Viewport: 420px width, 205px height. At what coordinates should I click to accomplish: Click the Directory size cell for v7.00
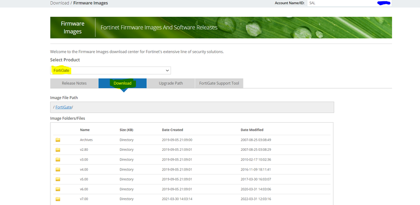point(127,199)
